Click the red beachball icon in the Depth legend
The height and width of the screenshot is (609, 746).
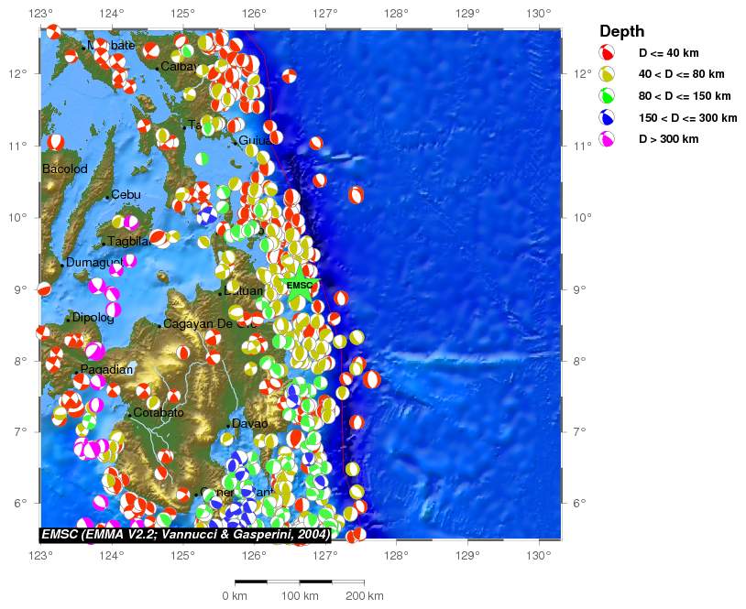coord(607,52)
